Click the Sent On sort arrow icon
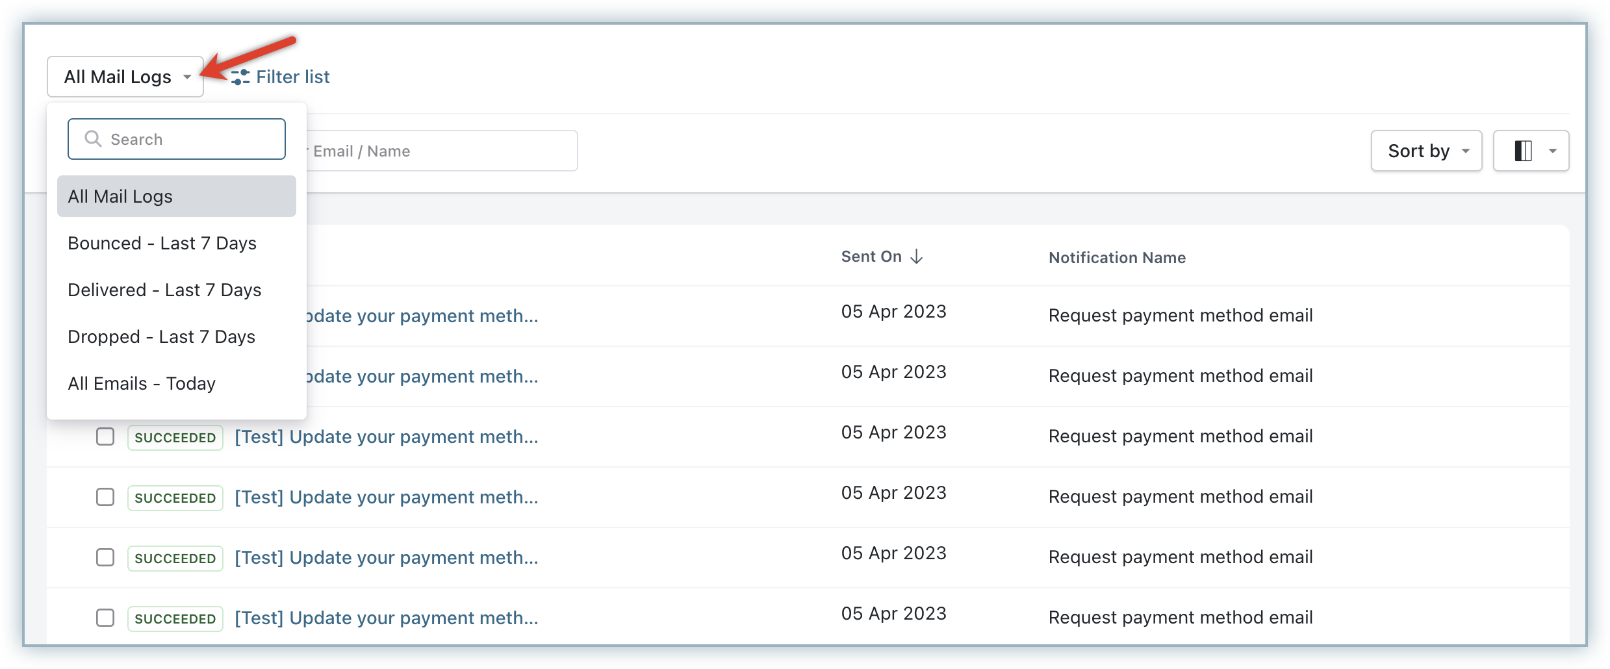 916,257
